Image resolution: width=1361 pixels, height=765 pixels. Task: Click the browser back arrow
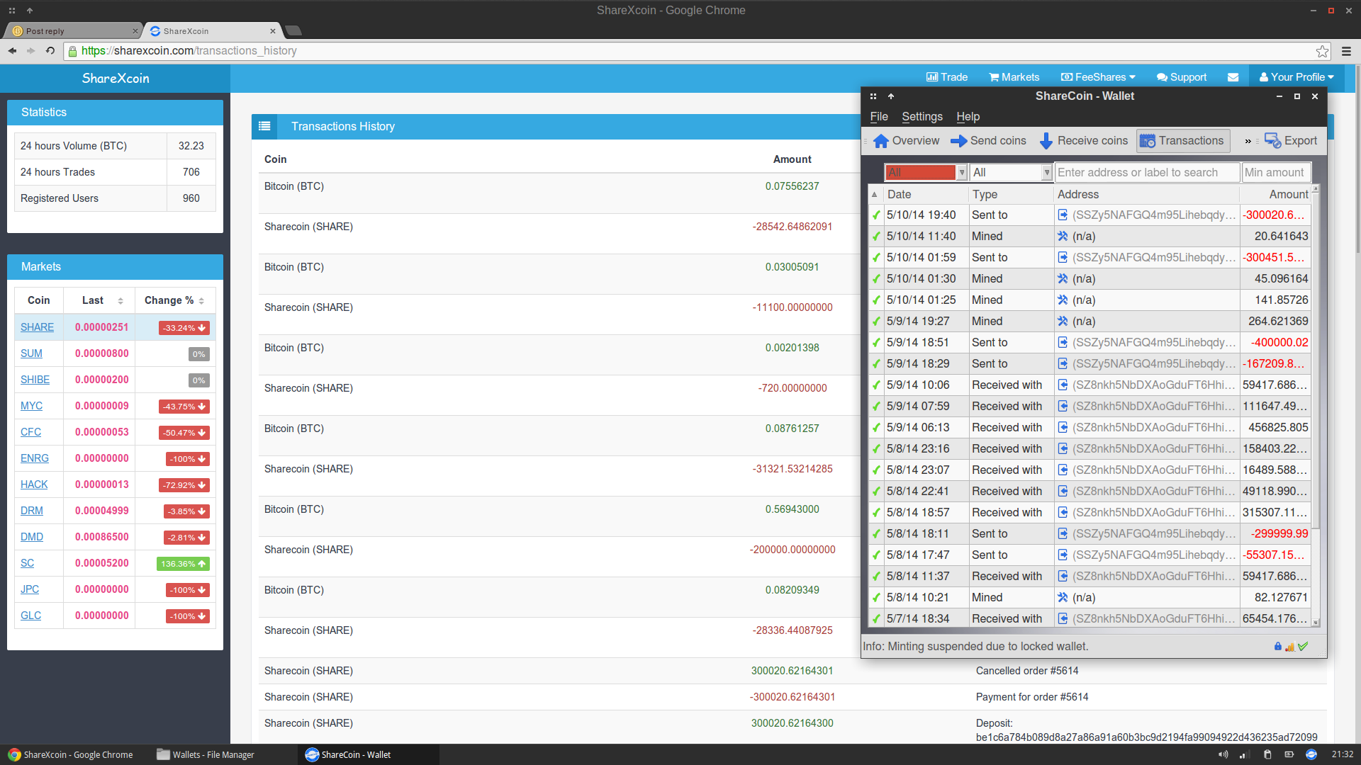12,51
